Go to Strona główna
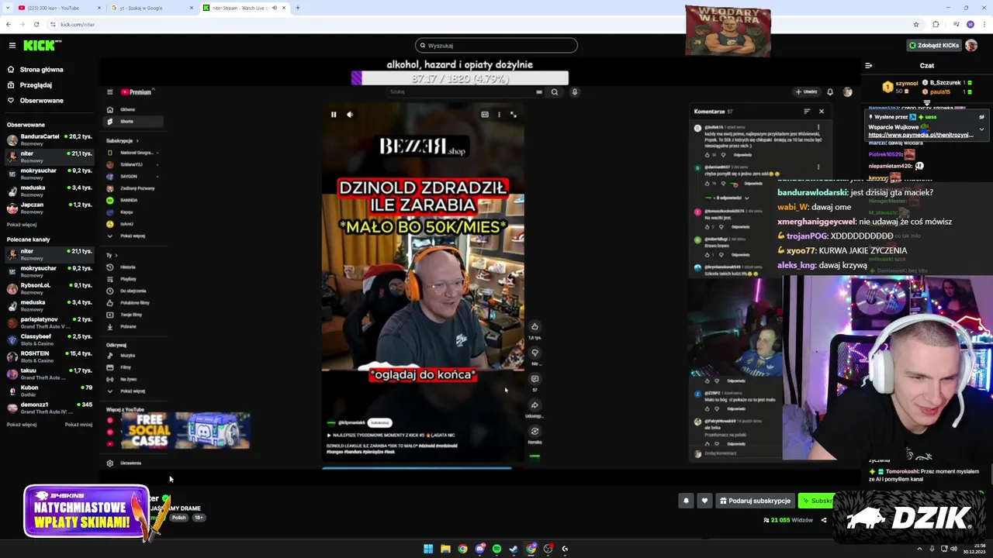 35,70
